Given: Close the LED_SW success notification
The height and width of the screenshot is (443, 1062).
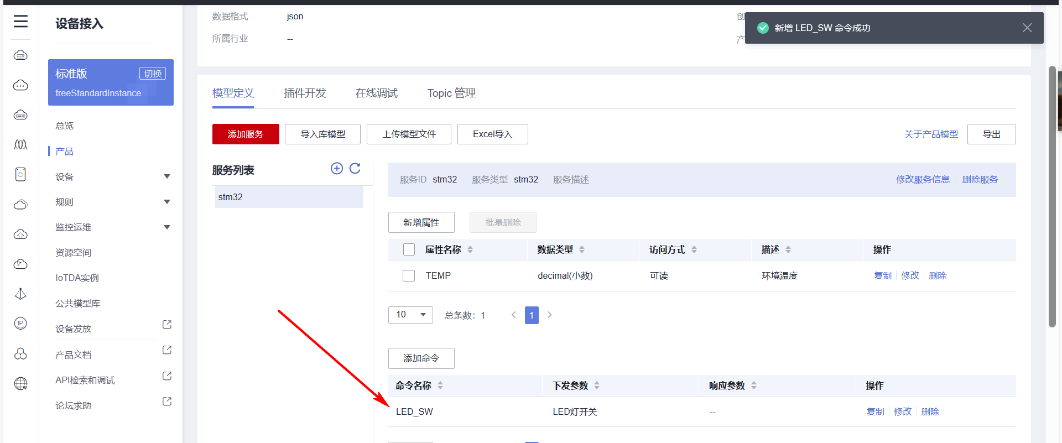Looking at the screenshot, I should (x=1027, y=28).
